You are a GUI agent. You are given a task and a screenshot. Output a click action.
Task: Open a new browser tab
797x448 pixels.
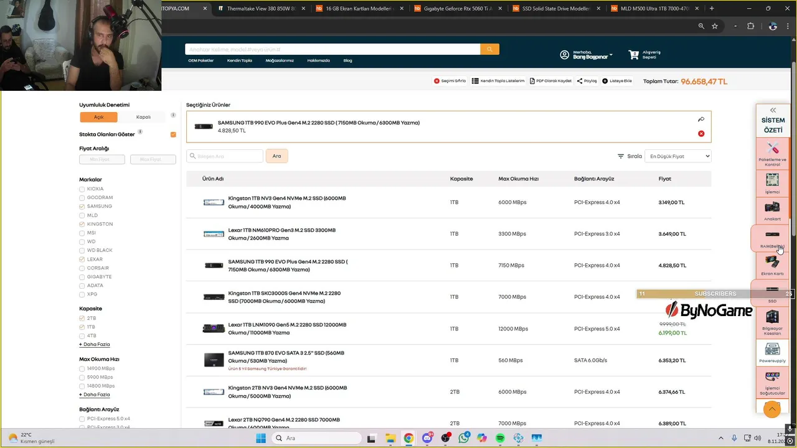pyautogui.click(x=712, y=9)
